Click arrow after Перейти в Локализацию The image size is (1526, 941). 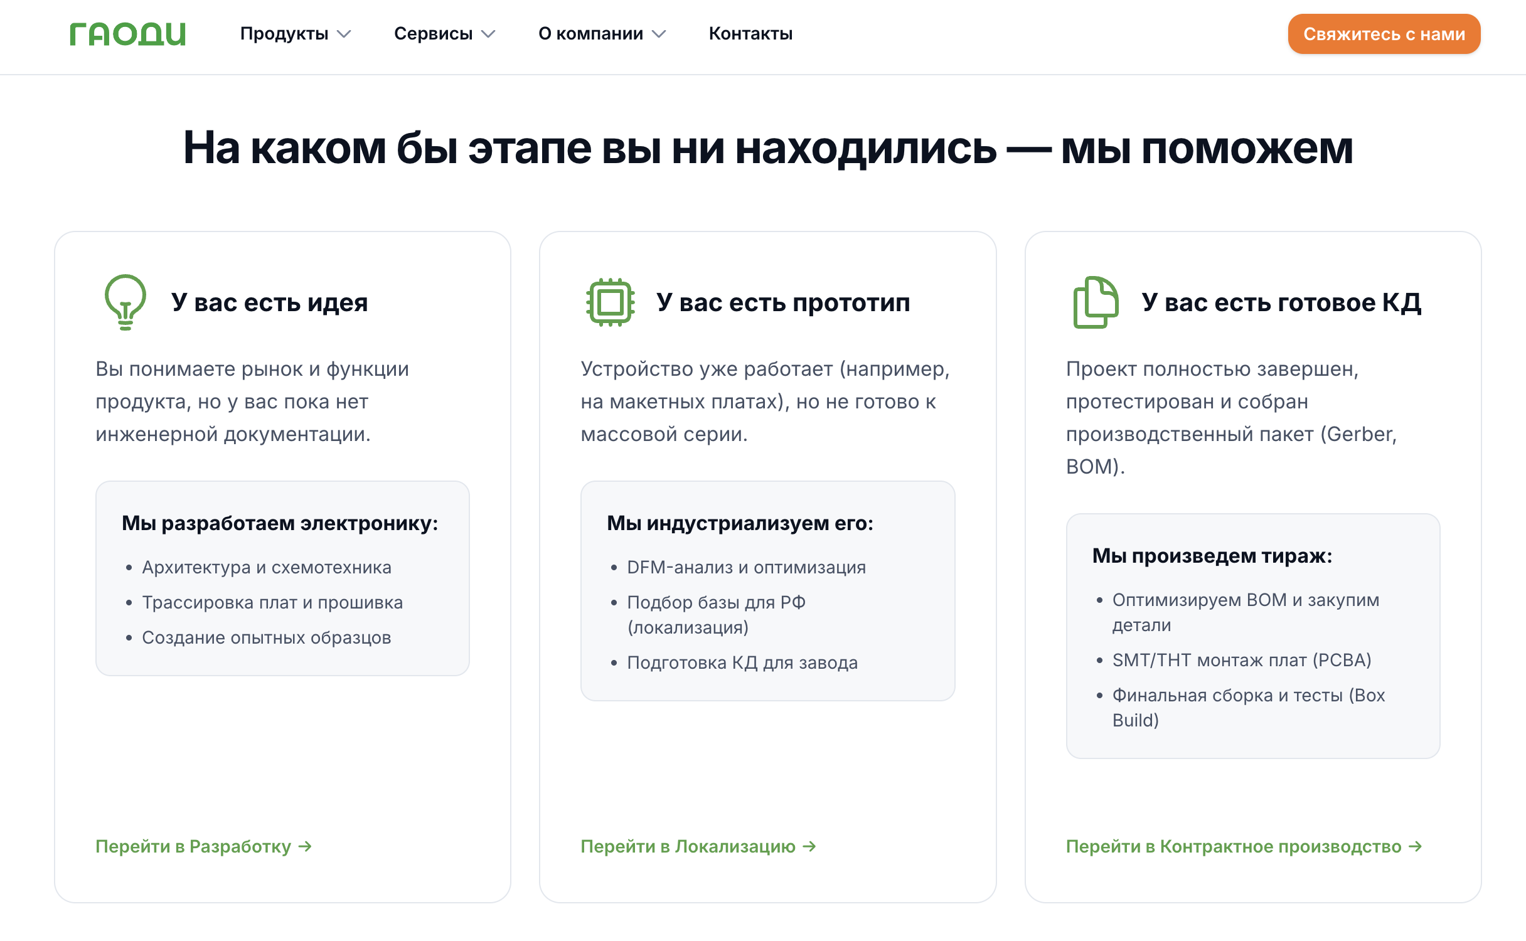(x=809, y=846)
